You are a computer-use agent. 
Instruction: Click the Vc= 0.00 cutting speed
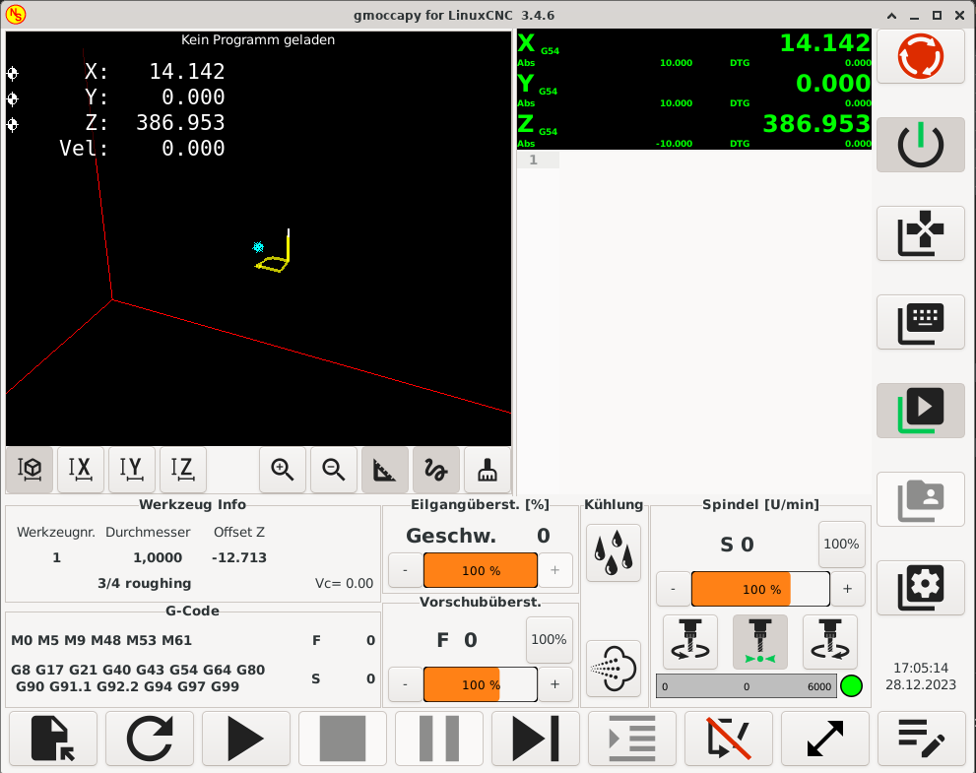(345, 583)
